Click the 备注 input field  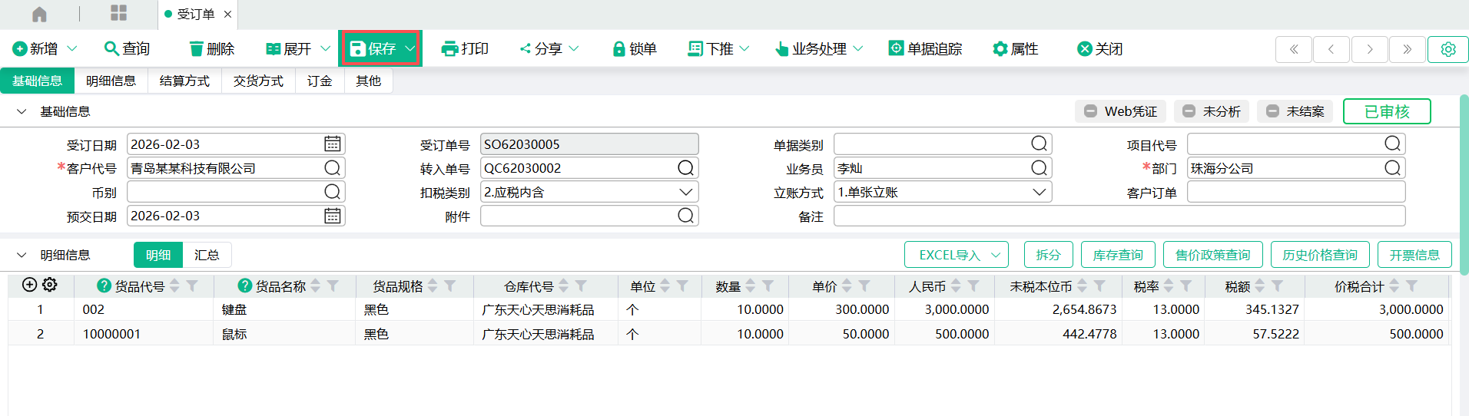click(1119, 216)
